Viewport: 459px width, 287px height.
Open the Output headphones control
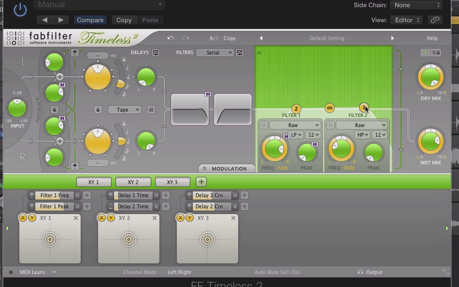pyautogui.click(x=370, y=272)
